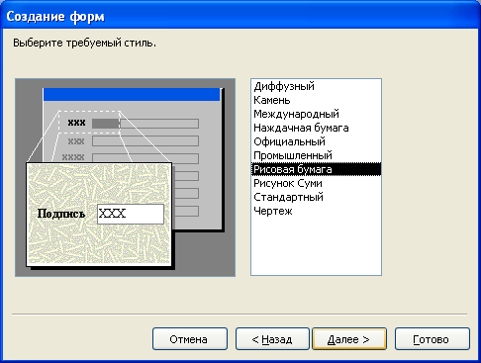Pick the Наждачная бумага style
This screenshot has width=481, height=363.
[316, 128]
